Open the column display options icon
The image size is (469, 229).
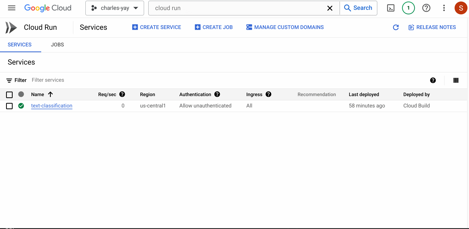(456, 80)
